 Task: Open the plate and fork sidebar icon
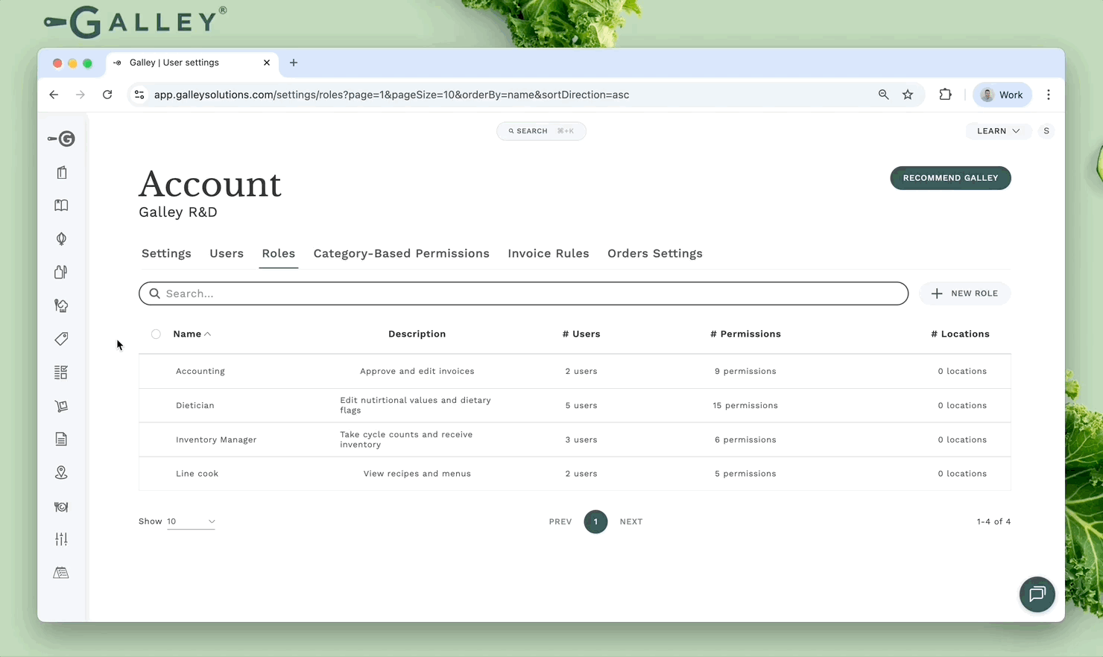(61, 507)
